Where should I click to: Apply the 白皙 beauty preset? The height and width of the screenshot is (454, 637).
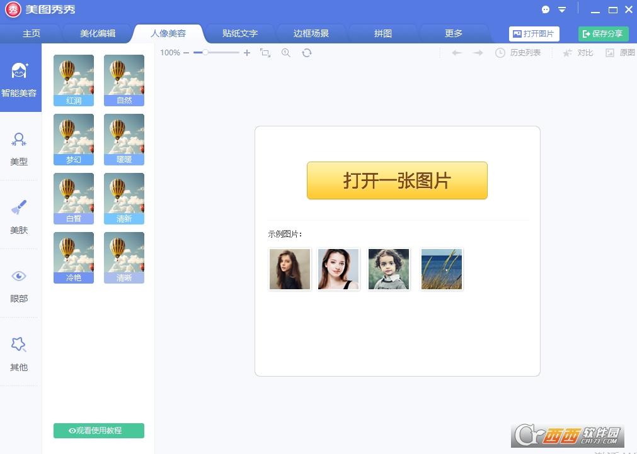pos(74,199)
